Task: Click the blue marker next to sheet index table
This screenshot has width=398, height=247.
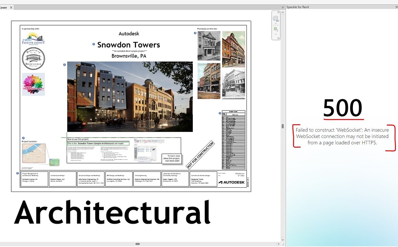Action: [x=219, y=113]
